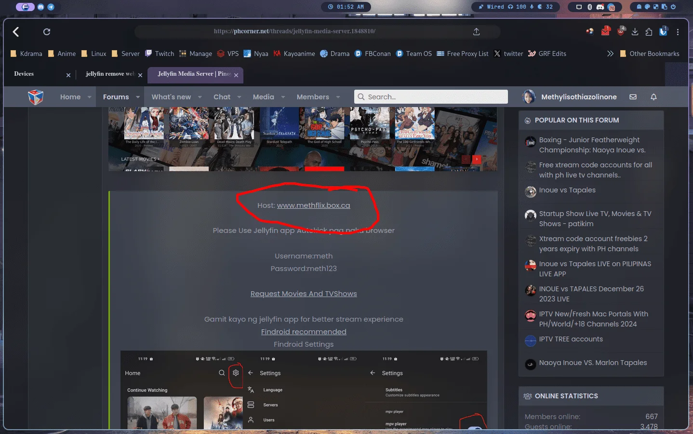Screen dimensions: 693x434
Task: Open IPTV TREE accounts thread
Action: click(x=571, y=339)
